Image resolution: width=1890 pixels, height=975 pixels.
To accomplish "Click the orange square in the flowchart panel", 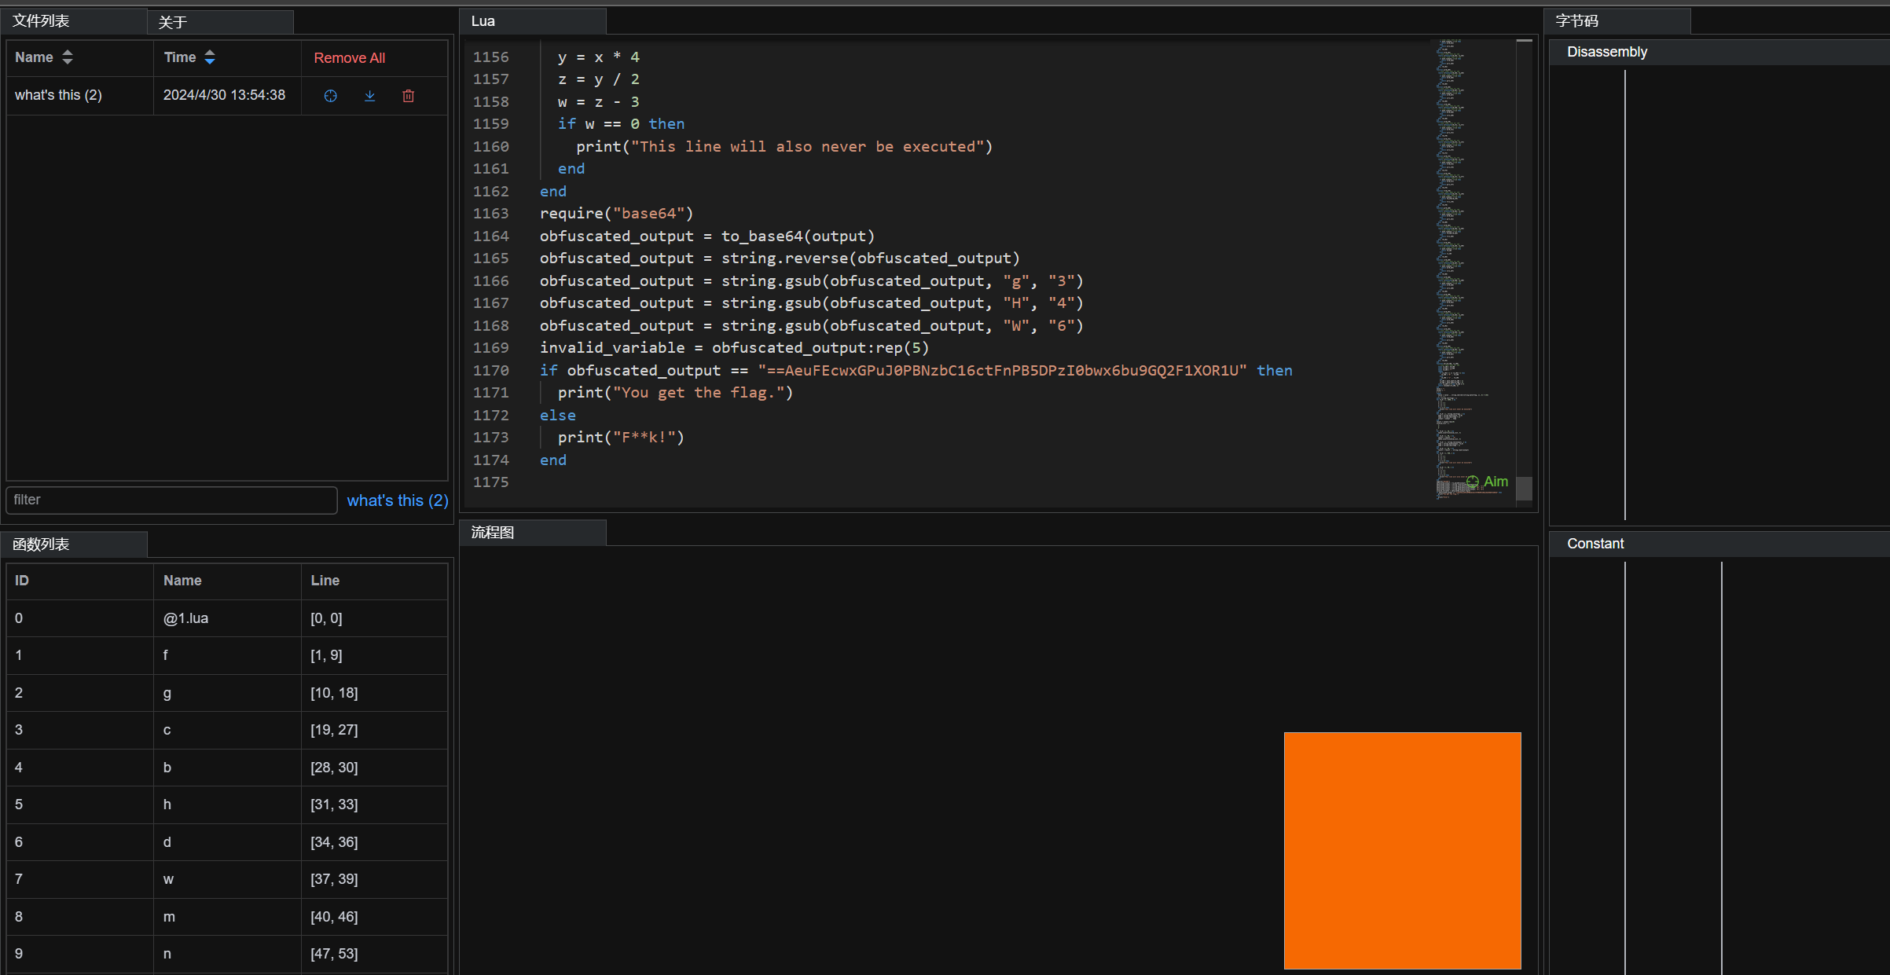I will (1402, 850).
